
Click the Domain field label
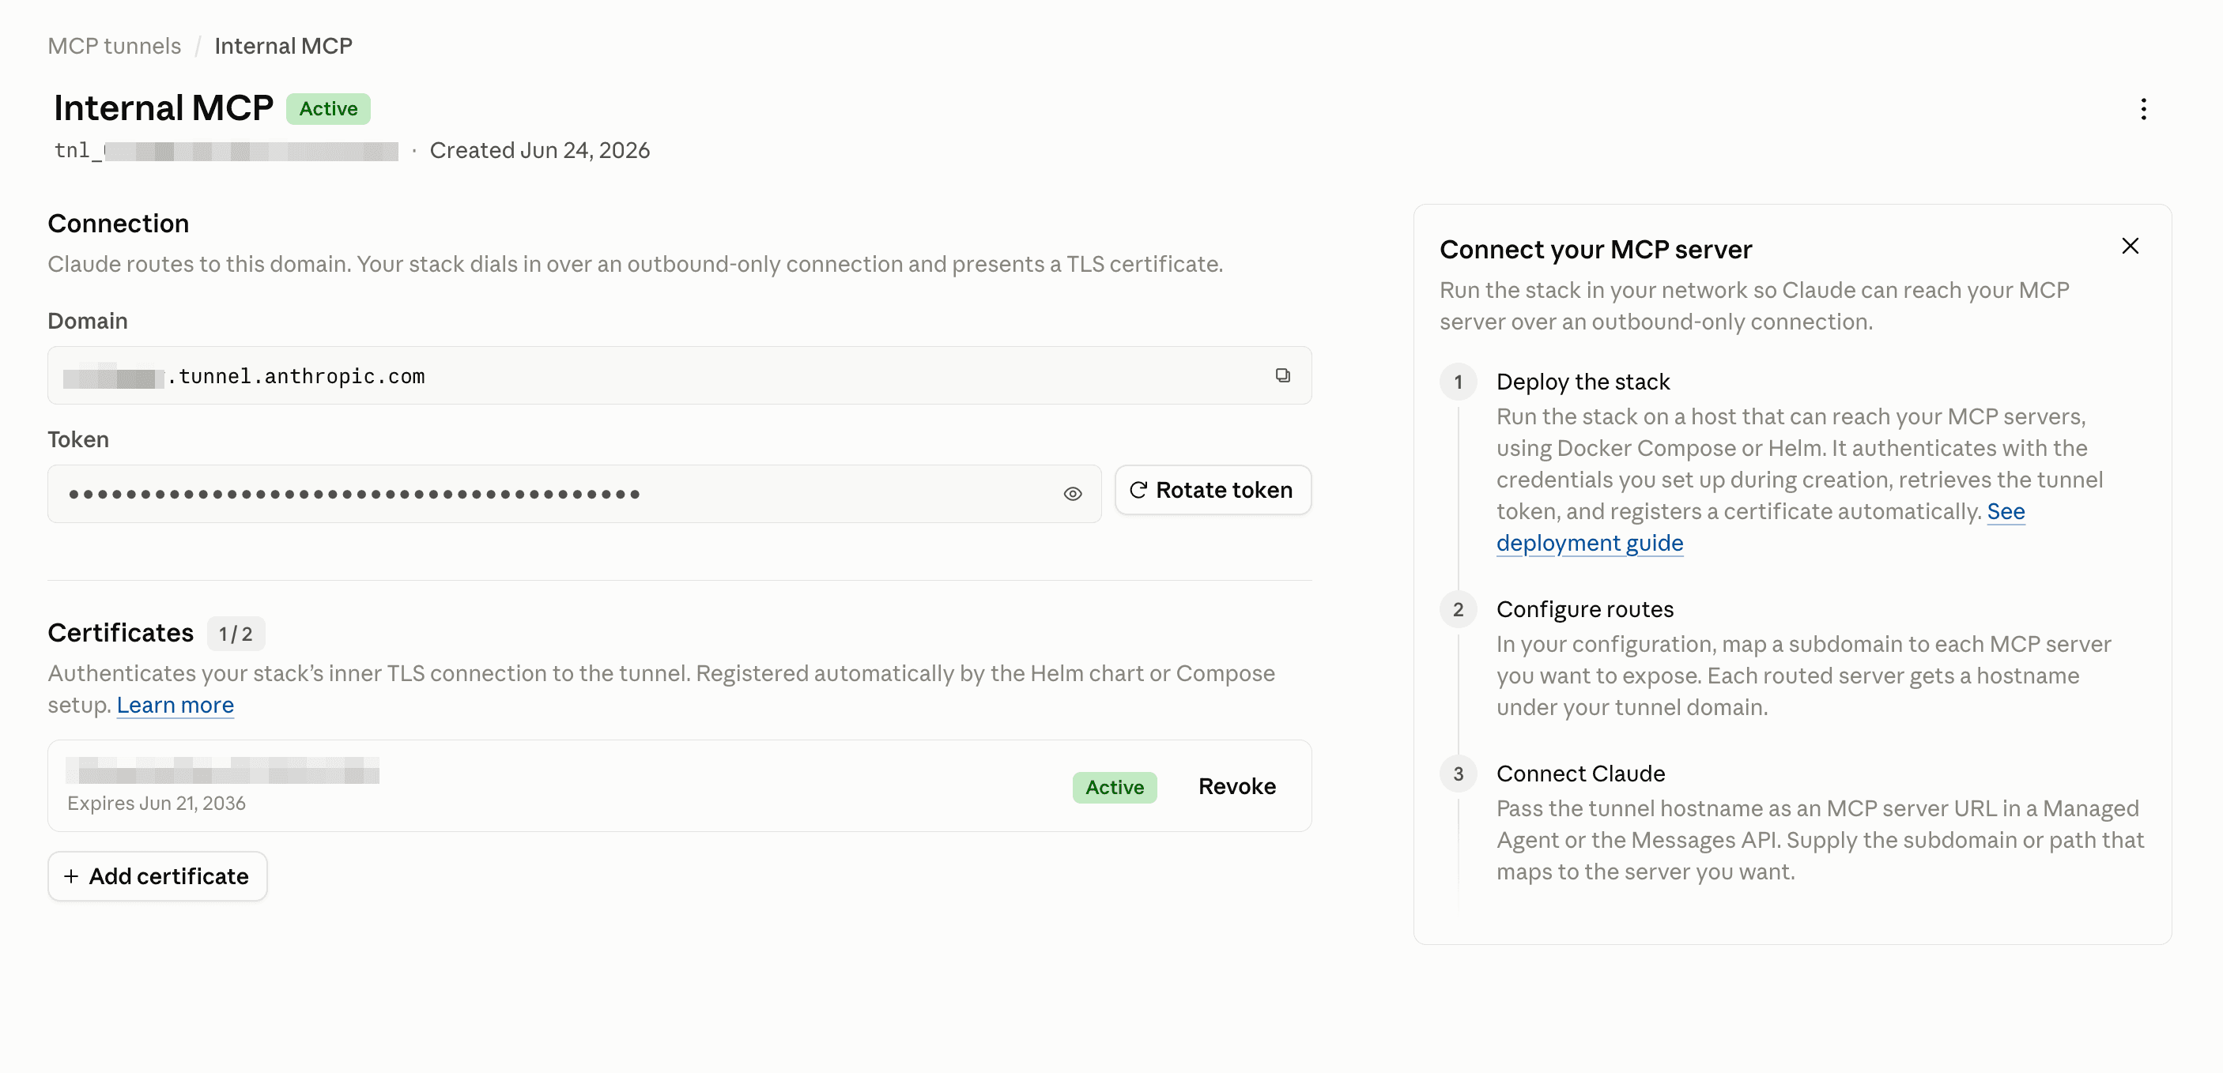point(87,321)
